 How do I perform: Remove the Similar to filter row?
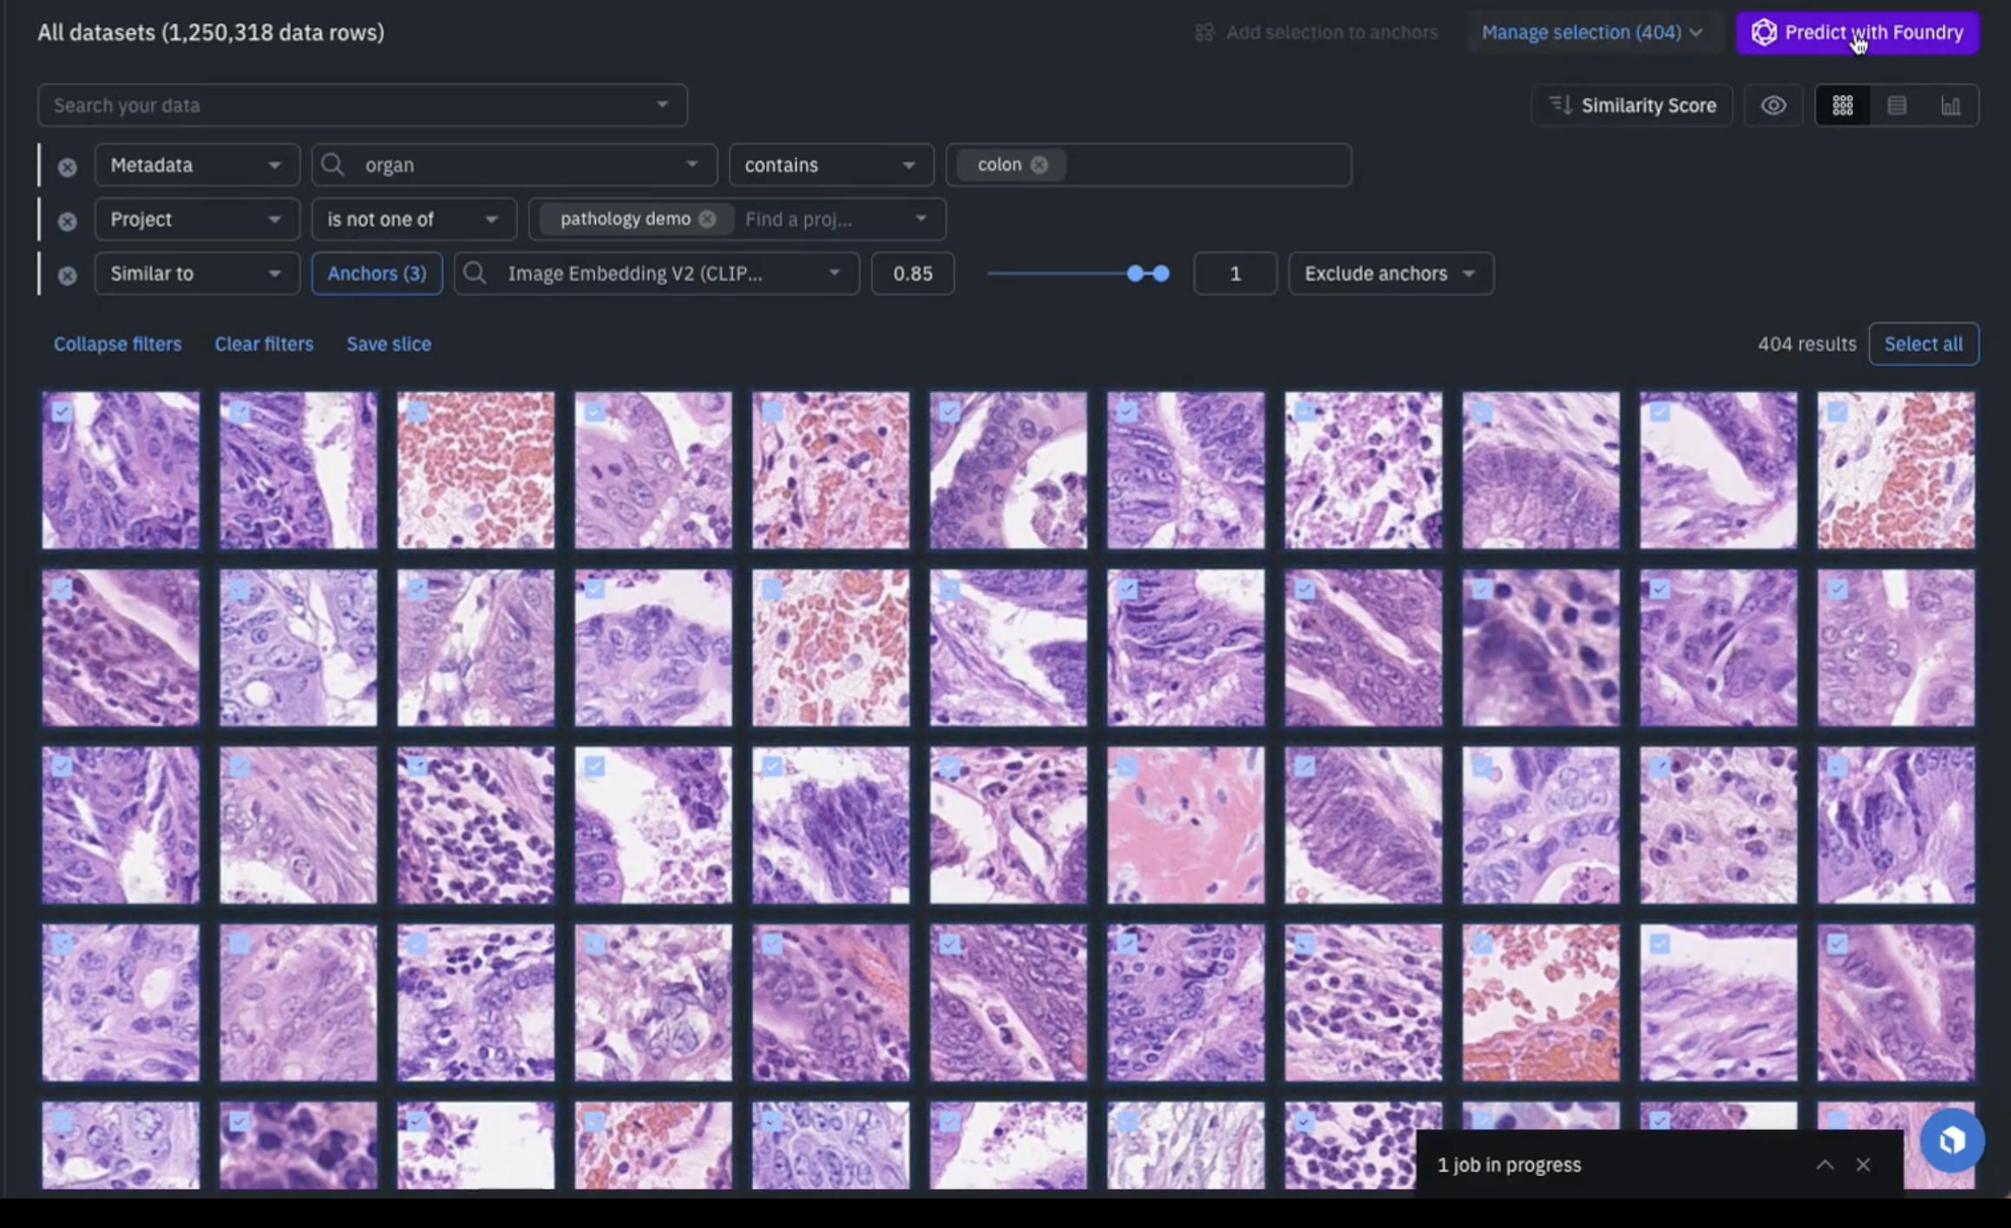[67, 275]
